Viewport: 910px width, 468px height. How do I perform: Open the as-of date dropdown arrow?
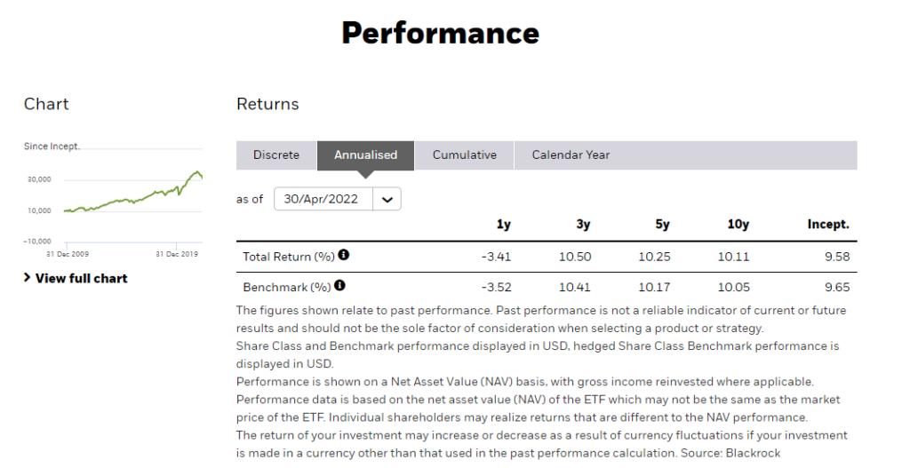pyautogui.click(x=387, y=199)
